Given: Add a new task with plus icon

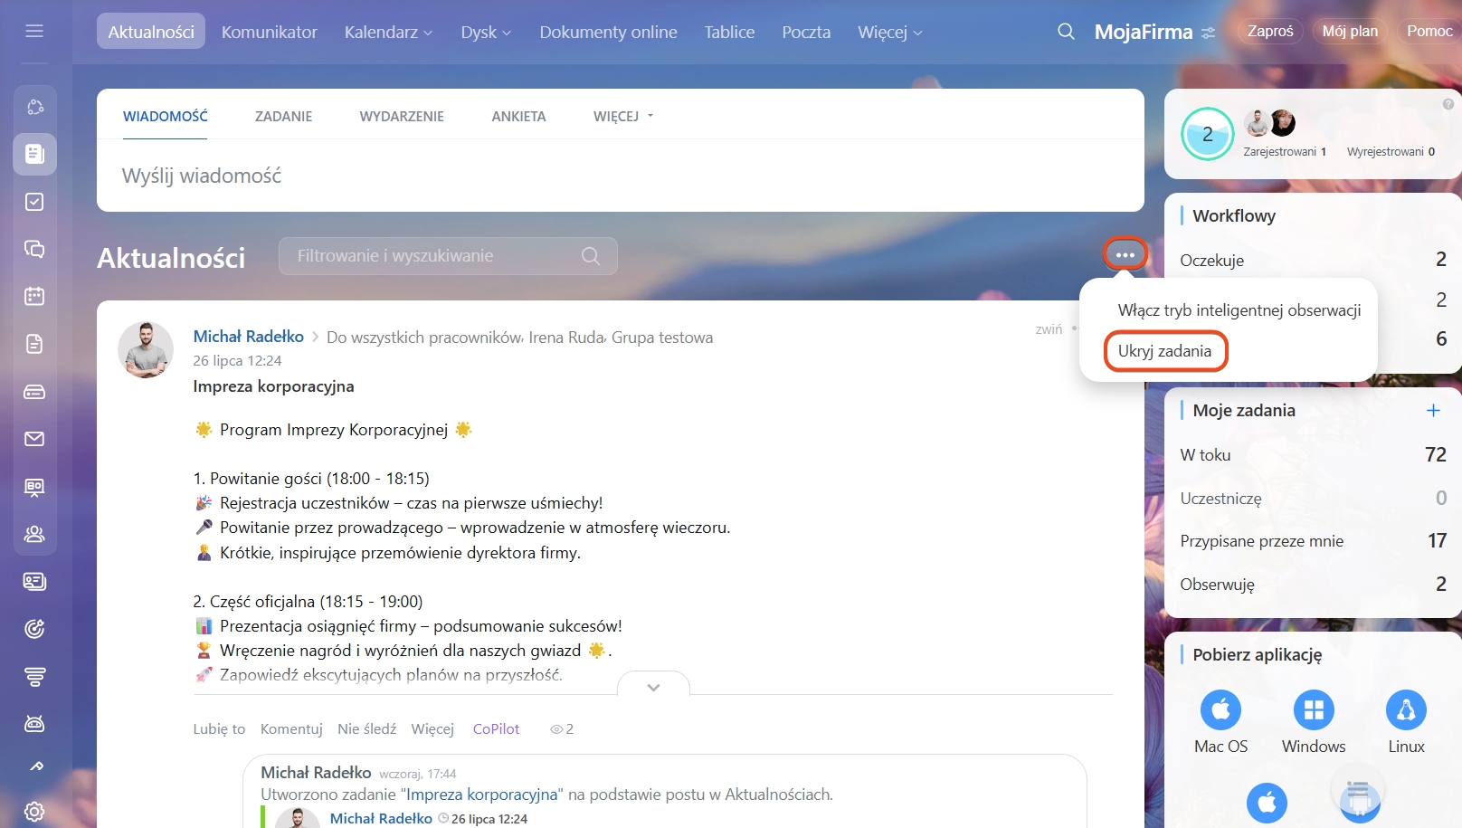Looking at the screenshot, I should click(1433, 411).
